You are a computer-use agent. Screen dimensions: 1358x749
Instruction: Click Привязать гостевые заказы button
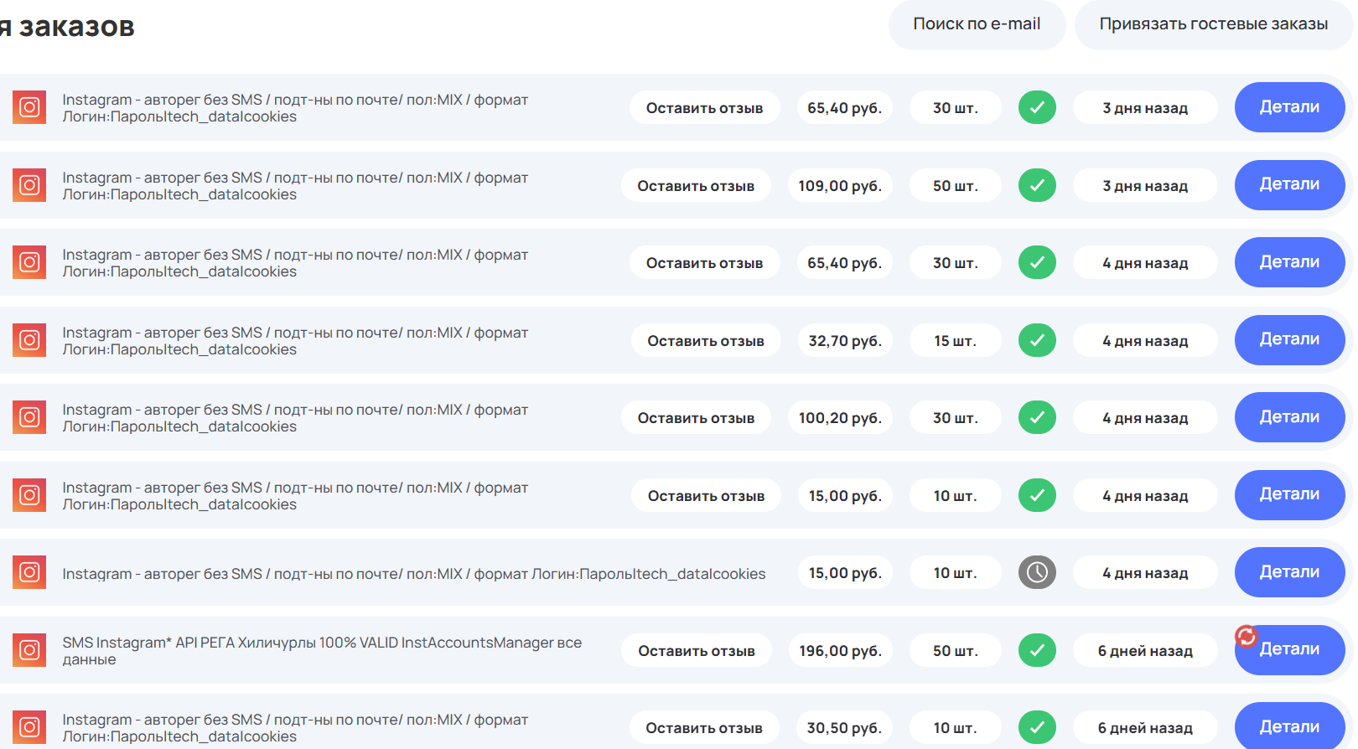click(1214, 24)
